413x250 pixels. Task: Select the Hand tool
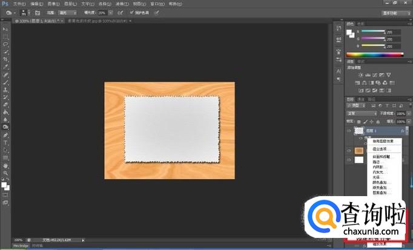pos(6,165)
